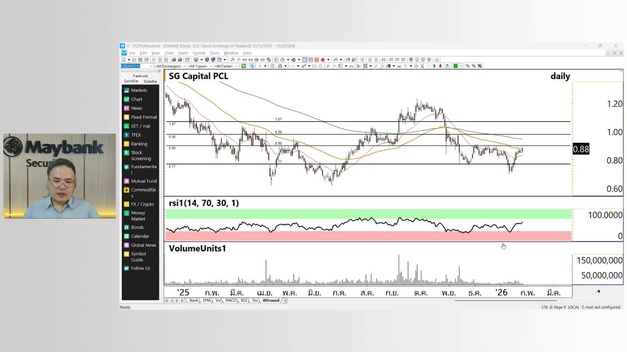Click the green up arrow tool

[434, 66]
